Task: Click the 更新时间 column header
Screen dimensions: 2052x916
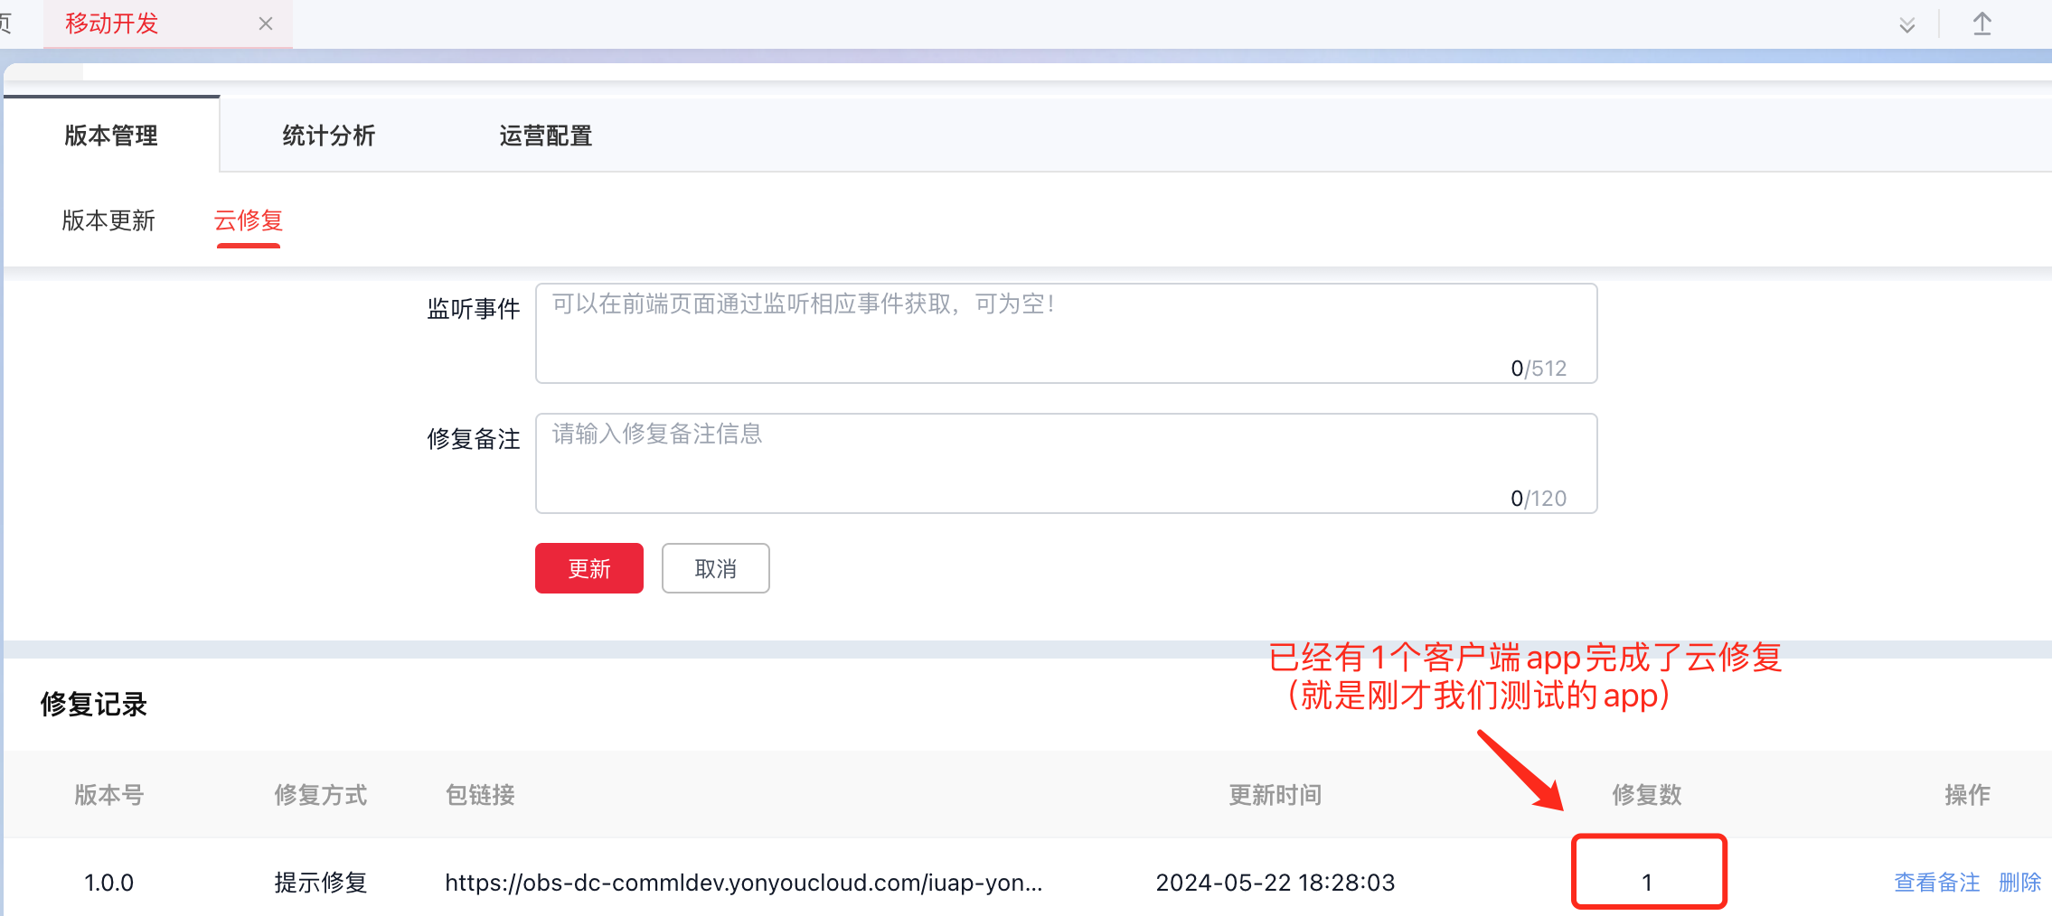Action: (x=1275, y=795)
